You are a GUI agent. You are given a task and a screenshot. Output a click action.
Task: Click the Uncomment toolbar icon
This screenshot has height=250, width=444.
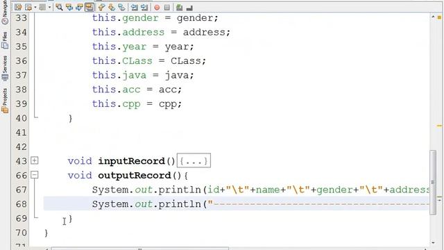point(189,8)
